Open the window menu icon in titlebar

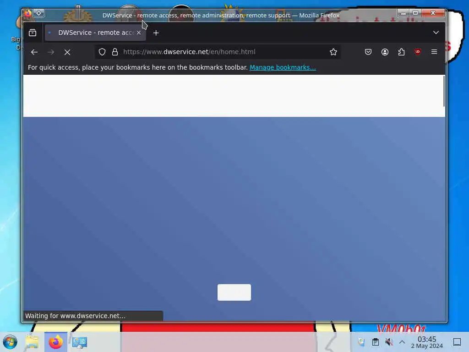point(27,13)
